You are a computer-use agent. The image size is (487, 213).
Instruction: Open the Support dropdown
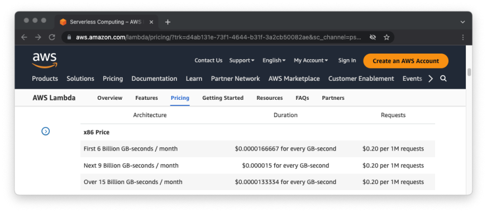[242, 60]
